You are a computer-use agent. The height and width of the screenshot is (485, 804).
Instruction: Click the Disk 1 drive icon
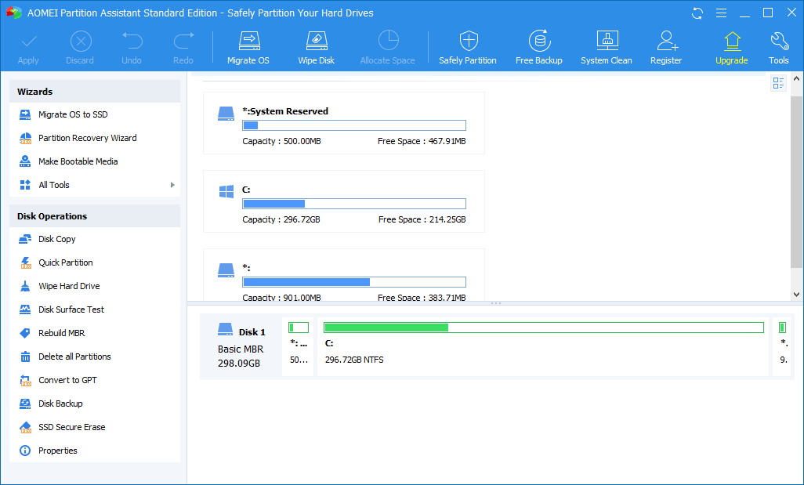click(226, 329)
